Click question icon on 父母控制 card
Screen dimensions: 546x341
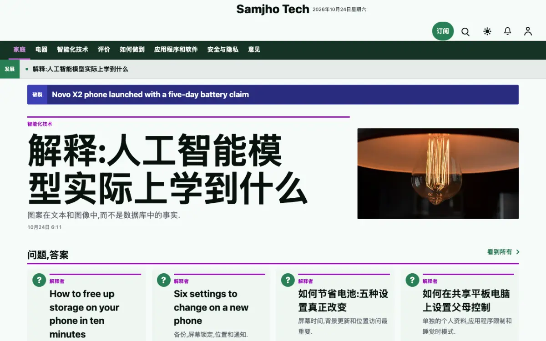pyautogui.click(x=412, y=280)
